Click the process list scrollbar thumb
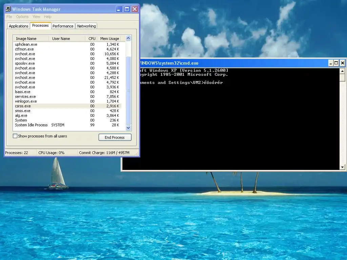The width and height of the screenshot is (347, 260). (128, 91)
